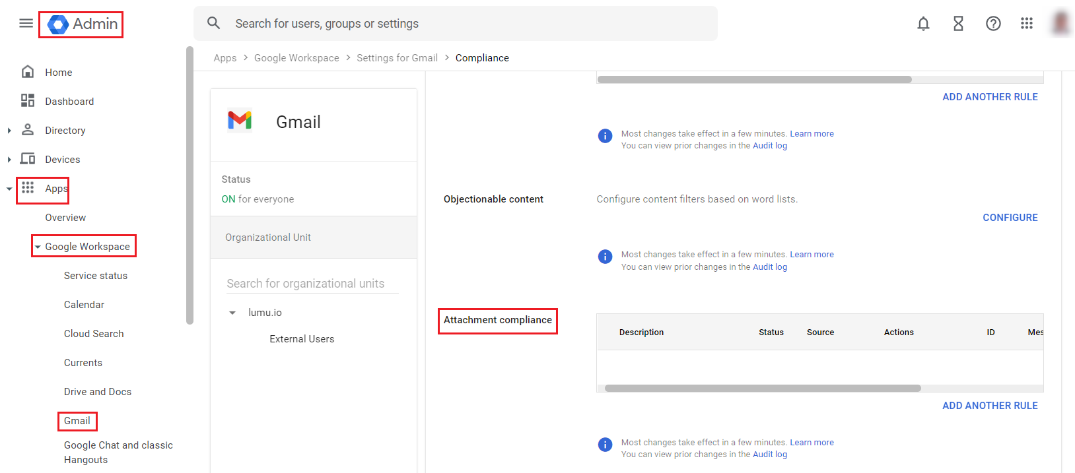1075x473 pixels.
Task: Expand the Directory section arrow
Action: (9, 131)
